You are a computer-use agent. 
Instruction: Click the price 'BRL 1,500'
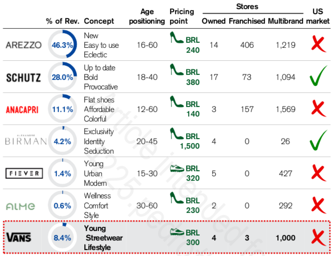[x=190, y=141]
